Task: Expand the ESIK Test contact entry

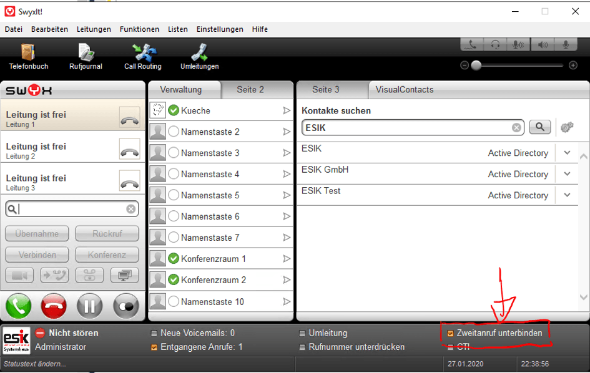Action: point(568,195)
